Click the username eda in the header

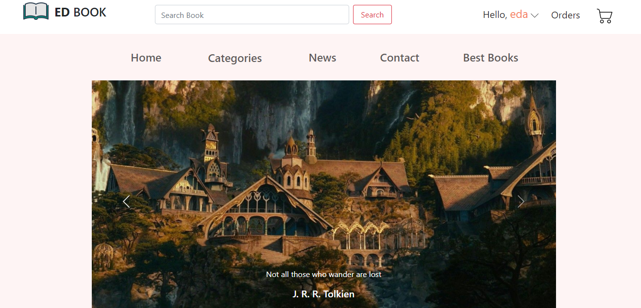coord(519,15)
